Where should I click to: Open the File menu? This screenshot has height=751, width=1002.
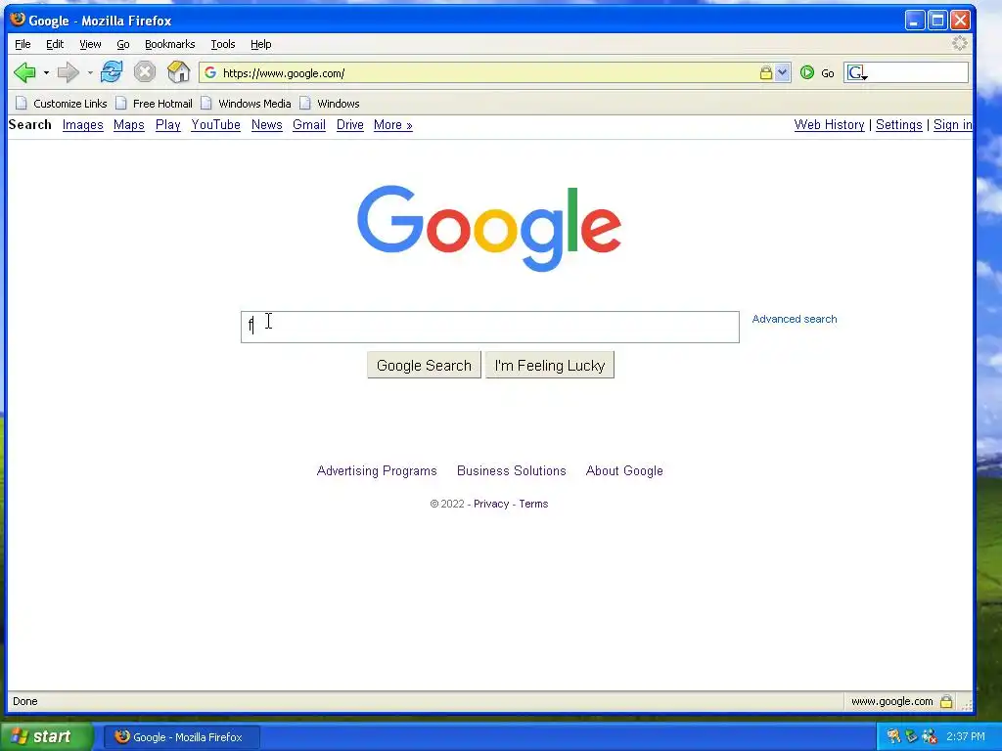click(x=23, y=44)
